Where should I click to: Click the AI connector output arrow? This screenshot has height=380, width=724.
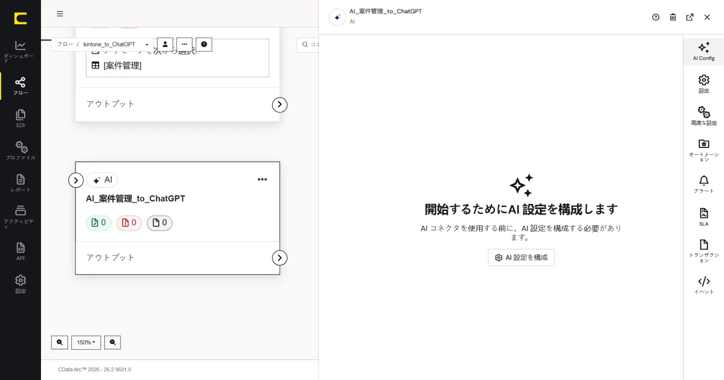pos(279,258)
